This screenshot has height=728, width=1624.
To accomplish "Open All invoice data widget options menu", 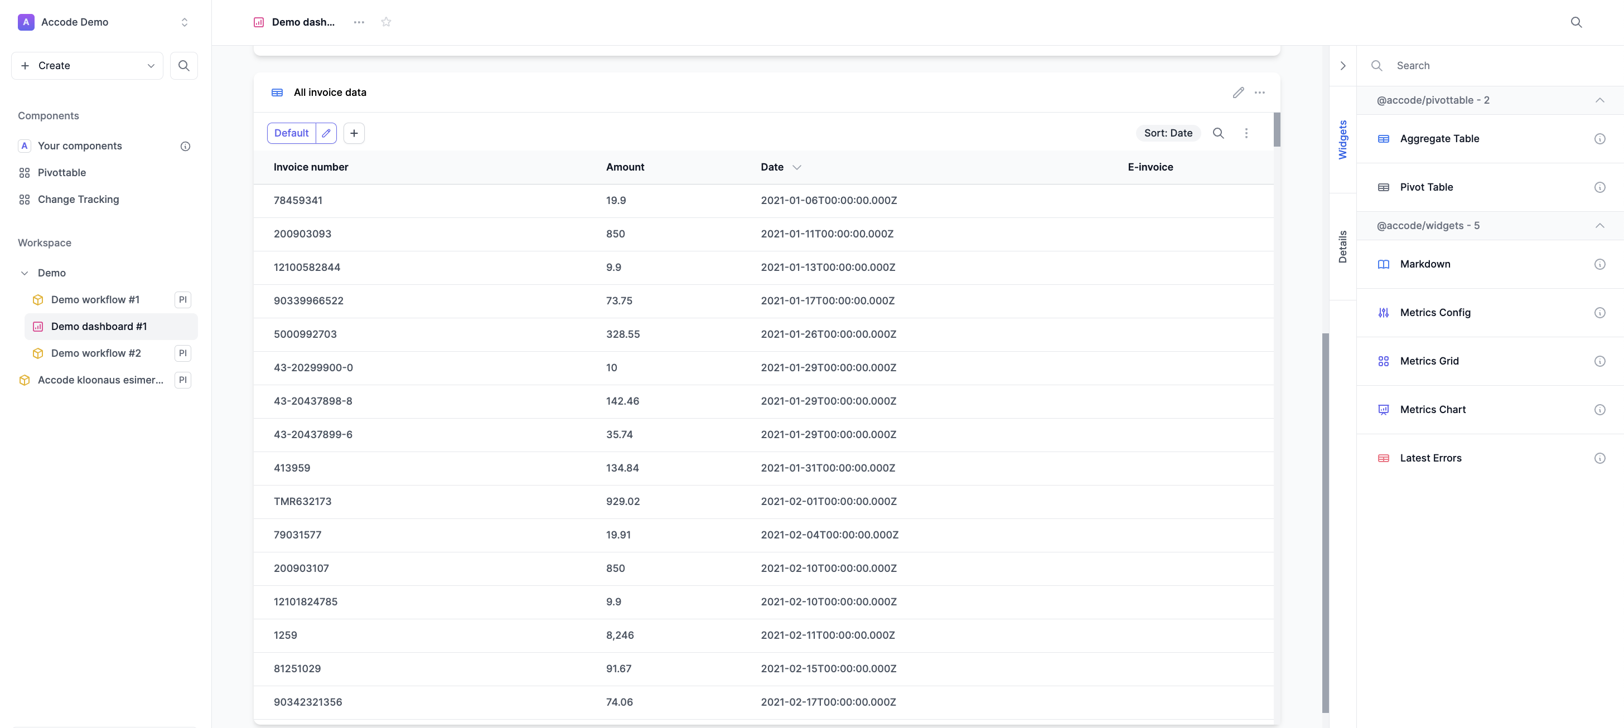I will click(1260, 93).
